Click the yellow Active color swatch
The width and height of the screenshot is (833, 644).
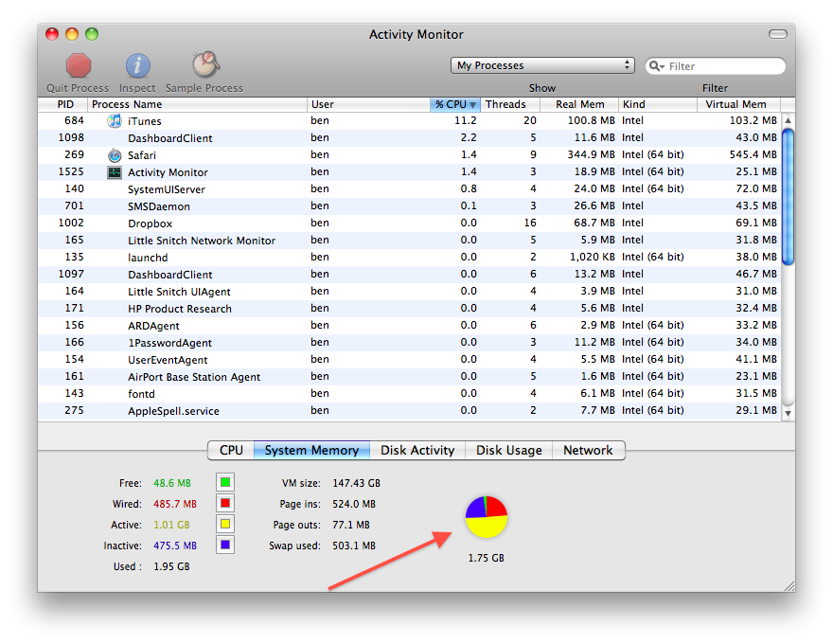coord(225,524)
